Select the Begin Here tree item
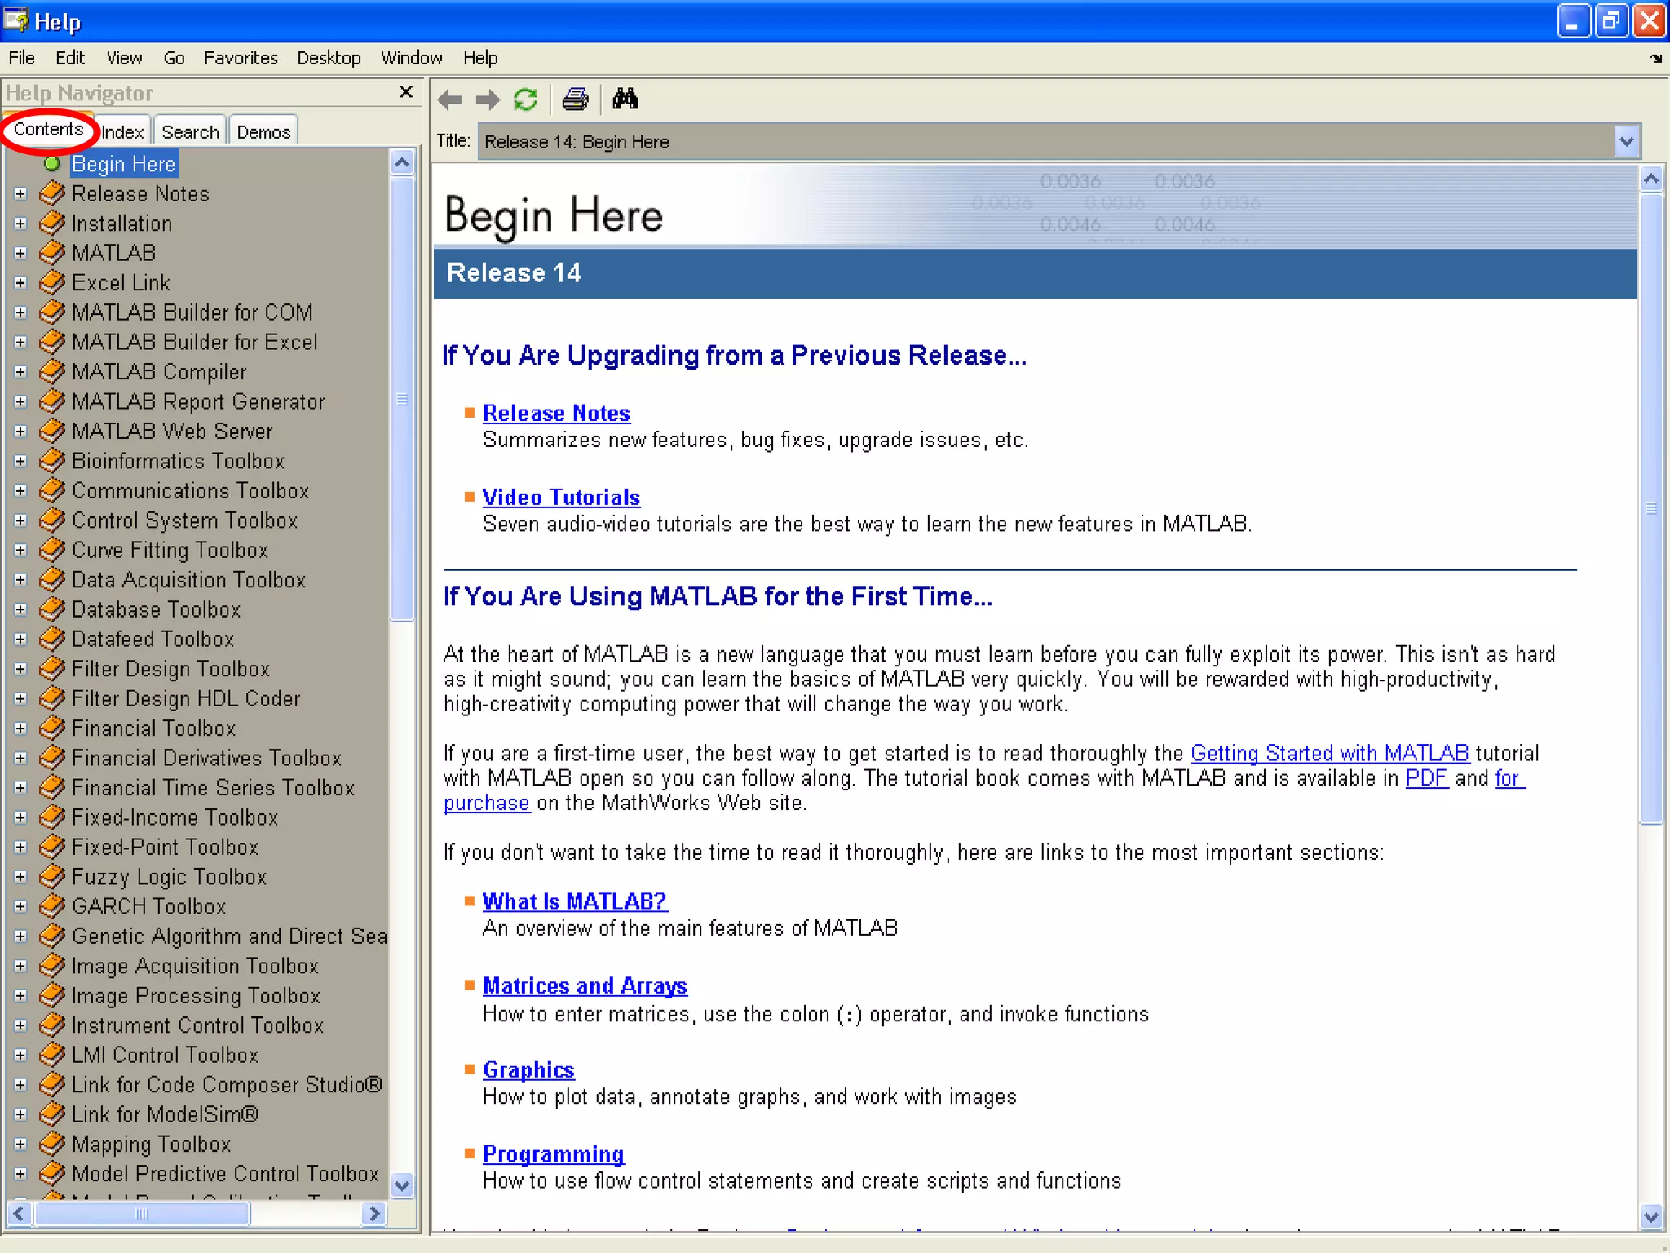Image resolution: width=1670 pixels, height=1253 pixels. [x=123, y=164]
